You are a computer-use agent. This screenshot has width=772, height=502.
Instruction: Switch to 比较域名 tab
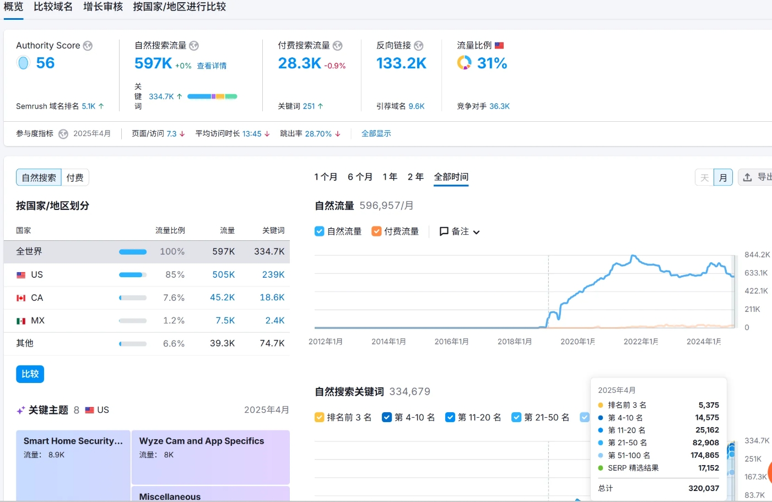click(x=53, y=7)
